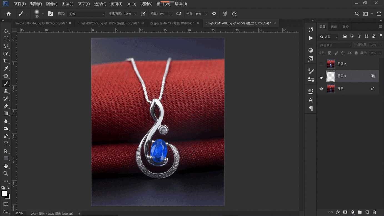Select the Eyedropper tool
Screen dimensions: 384x216
[6, 69]
